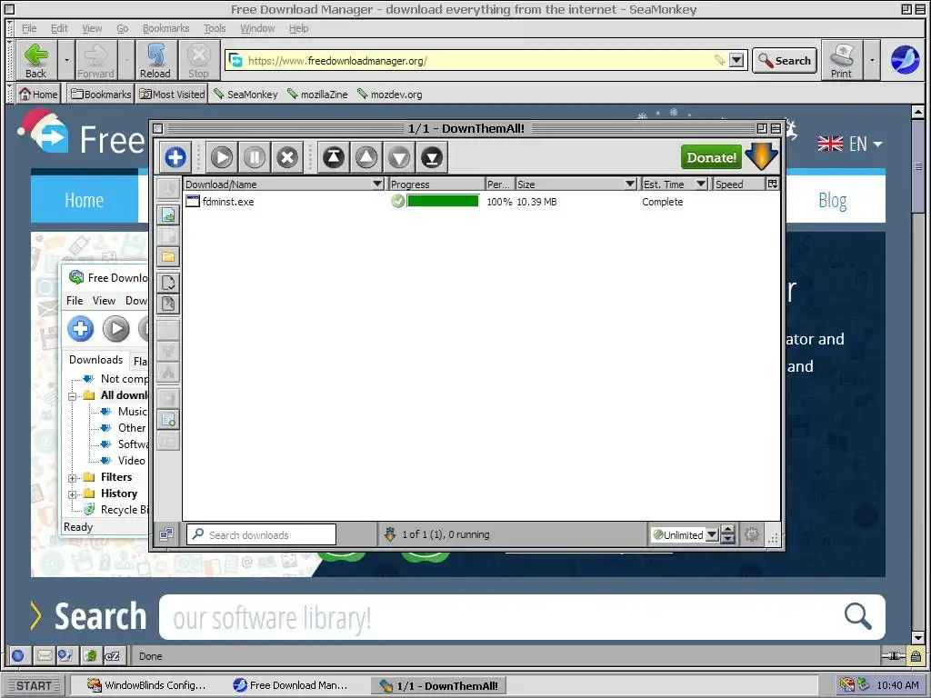Click the SeaMonkey throbber logo
Image resolution: width=931 pixels, height=698 pixels.
coord(905,60)
